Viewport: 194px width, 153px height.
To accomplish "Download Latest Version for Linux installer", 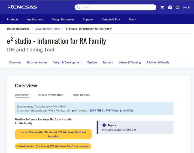I will (x=53, y=146).
